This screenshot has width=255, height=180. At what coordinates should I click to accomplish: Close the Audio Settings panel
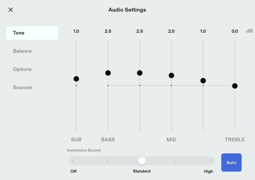11,10
